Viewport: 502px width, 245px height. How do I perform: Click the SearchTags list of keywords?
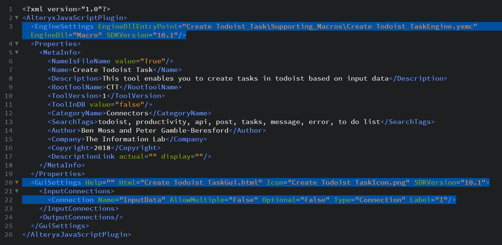point(239,122)
